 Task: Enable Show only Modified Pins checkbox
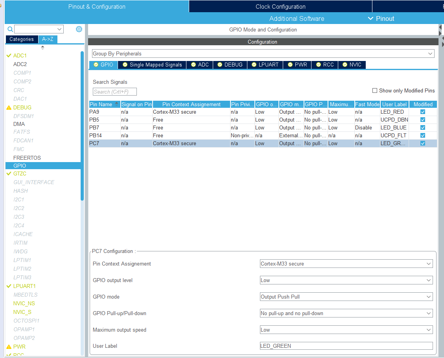pos(375,90)
